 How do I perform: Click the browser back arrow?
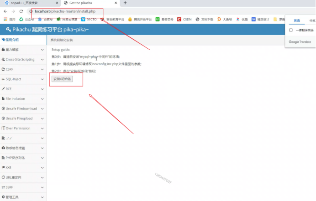pyautogui.click(x=5, y=11)
